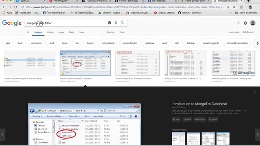Open Google notifications bell icon
The height and width of the screenshot is (146, 260).
coord(245,23)
